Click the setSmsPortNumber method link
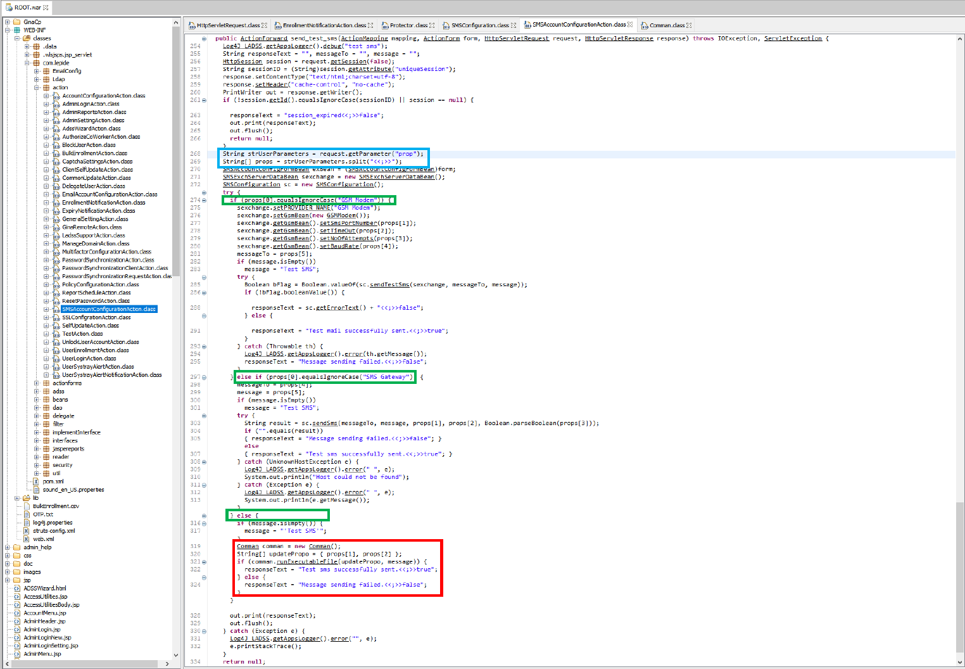This screenshot has width=965, height=669. pyautogui.click(x=348, y=223)
